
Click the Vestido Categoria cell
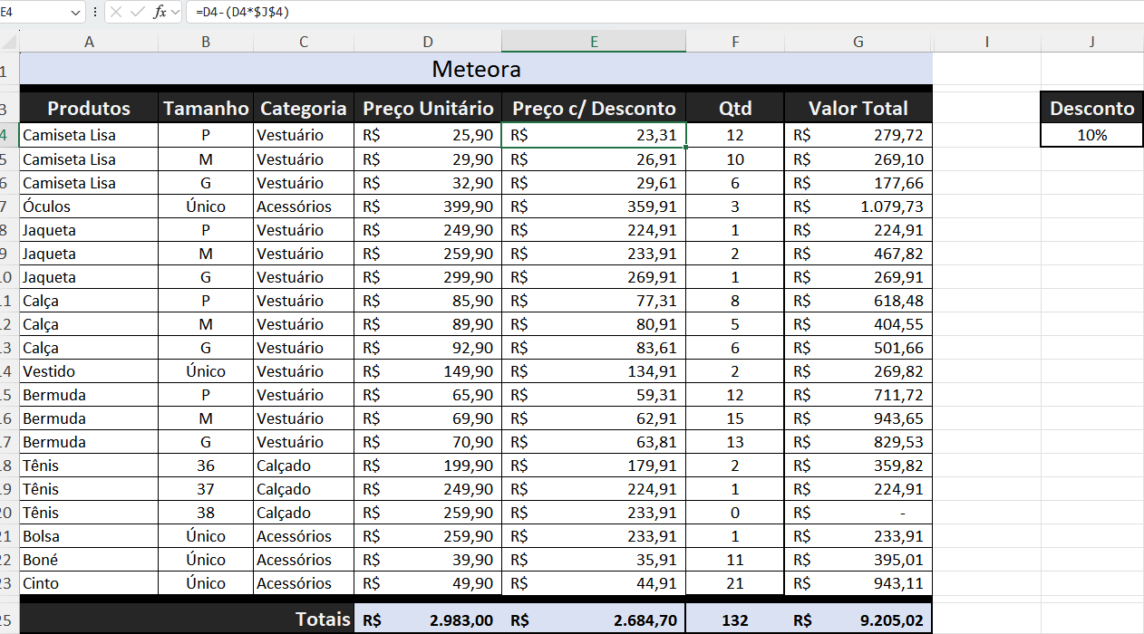pos(304,371)
